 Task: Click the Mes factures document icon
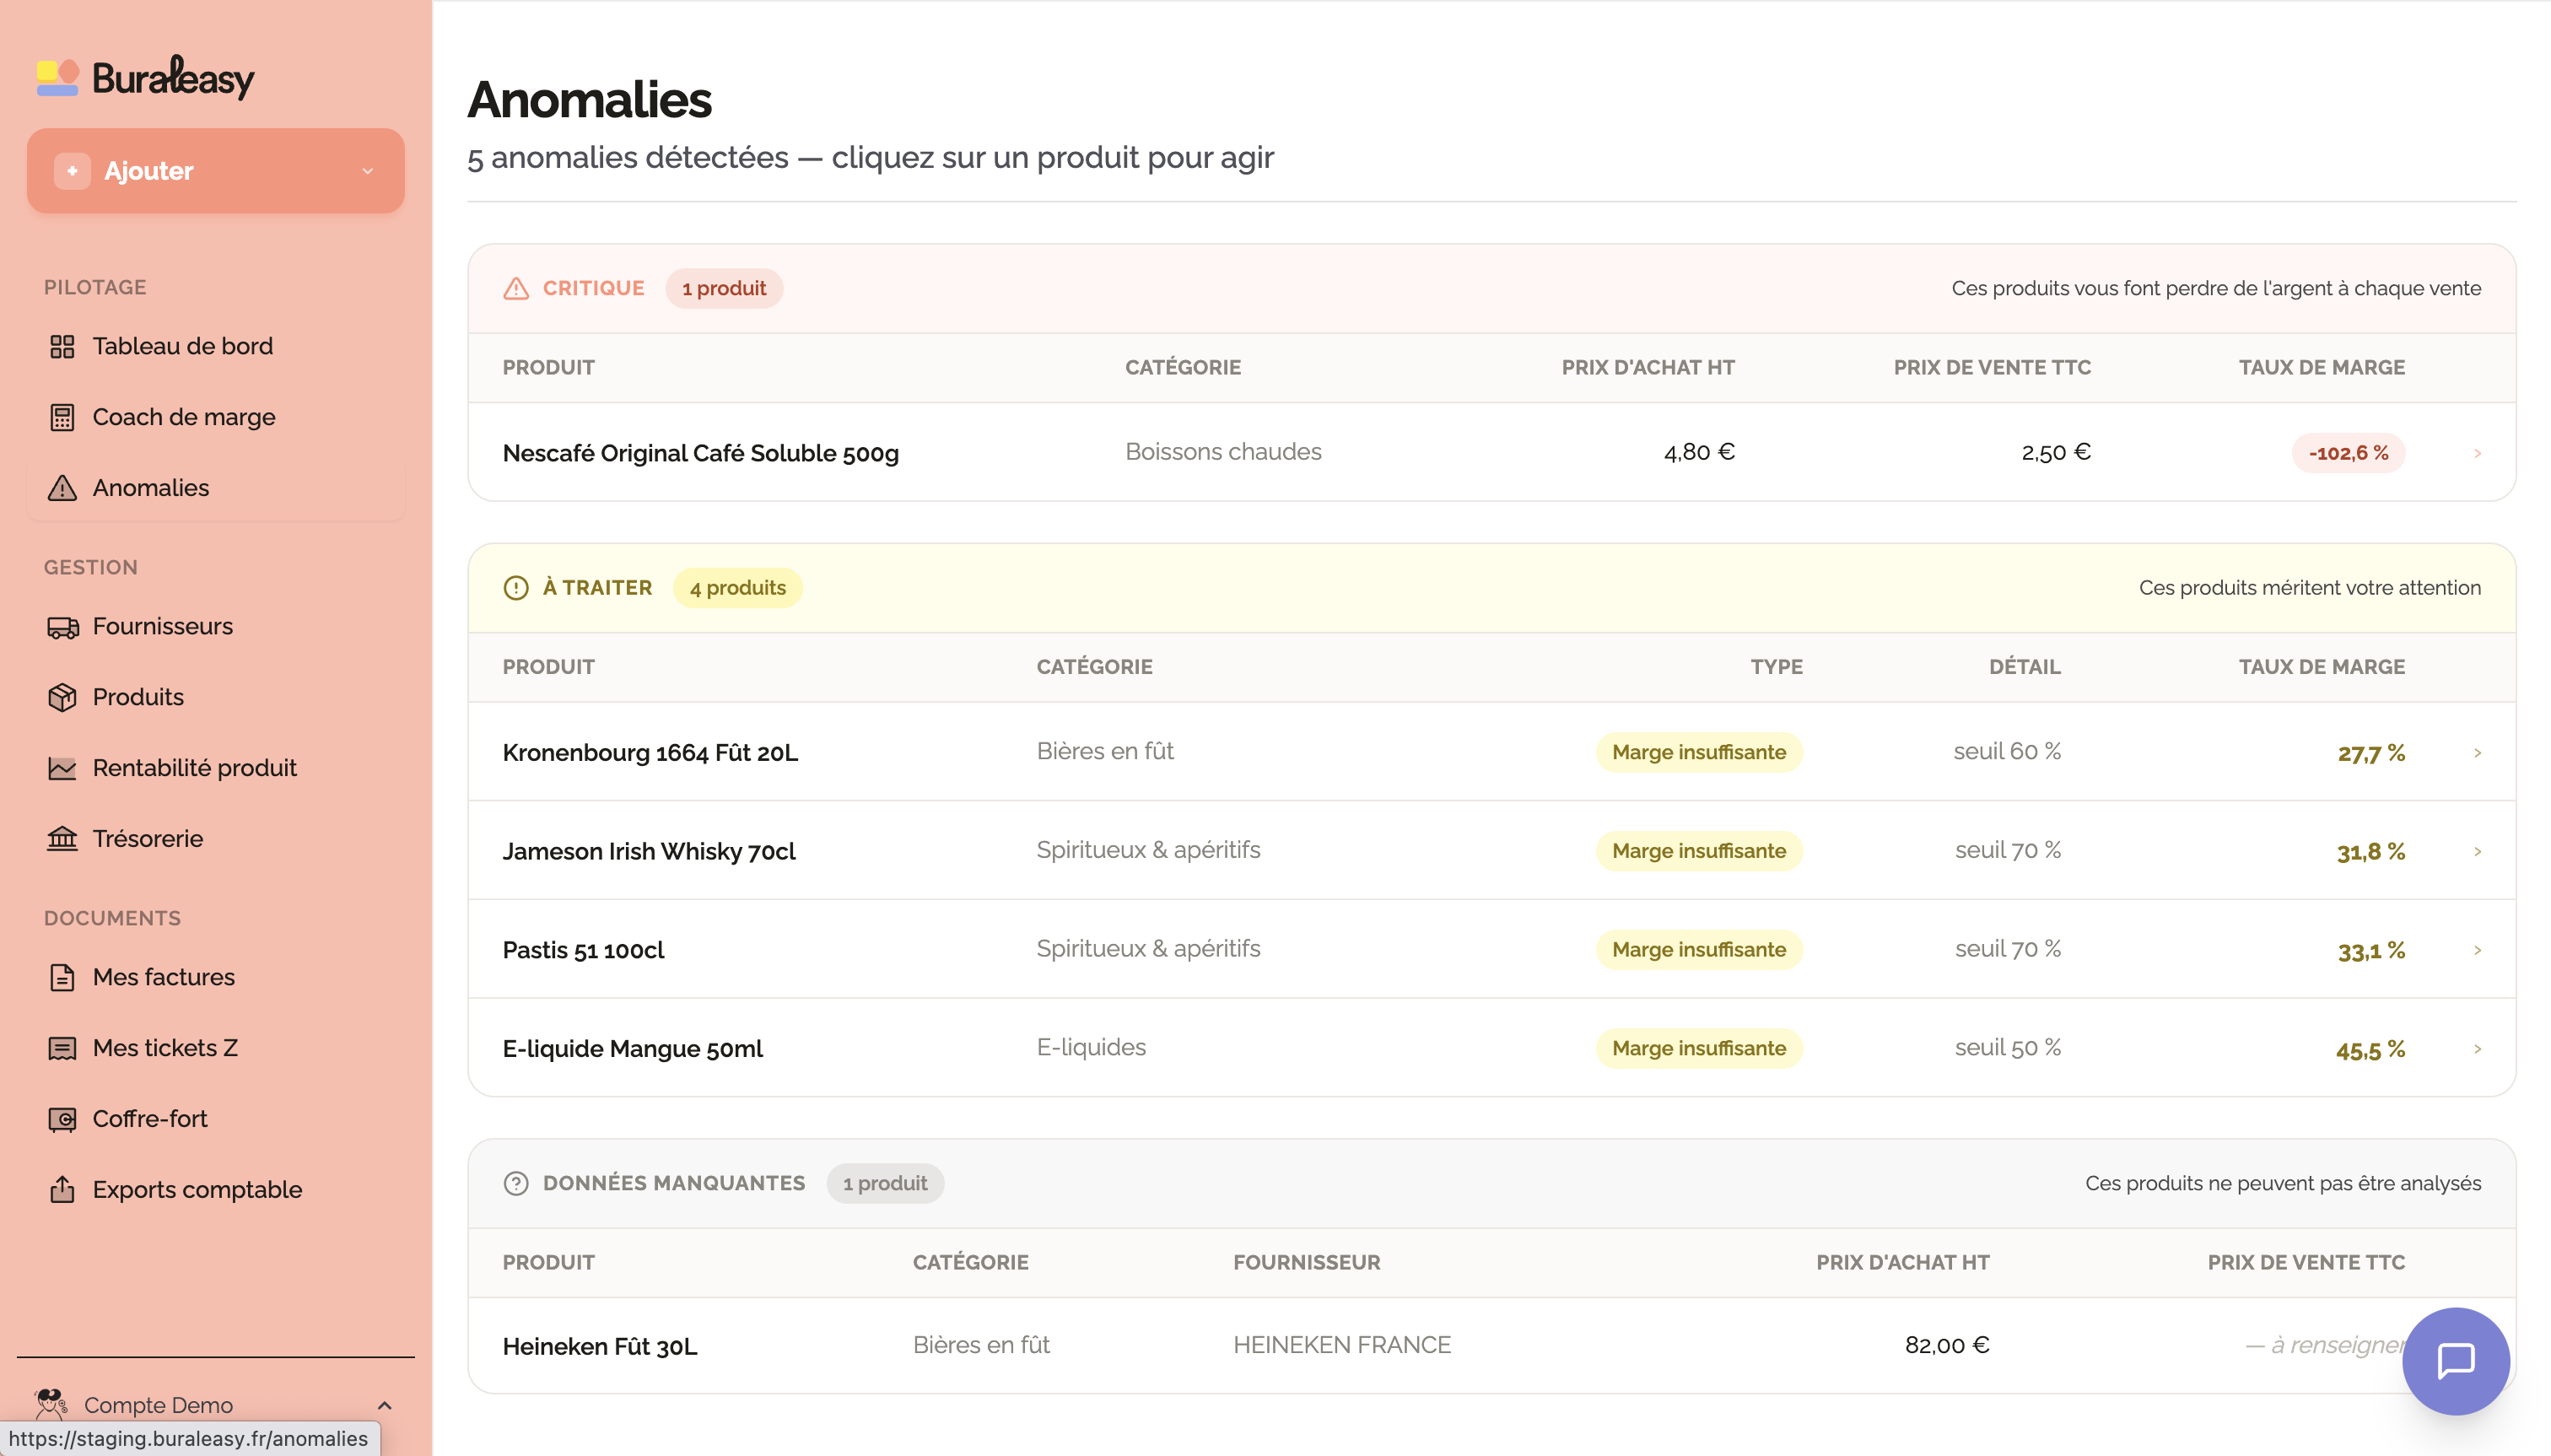62,977
